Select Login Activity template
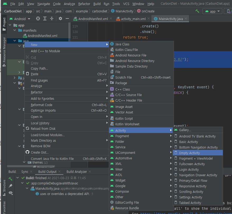 198,169
